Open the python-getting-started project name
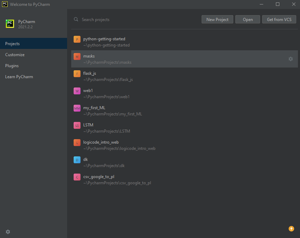 pyautogui.click(x=104, y=39)
